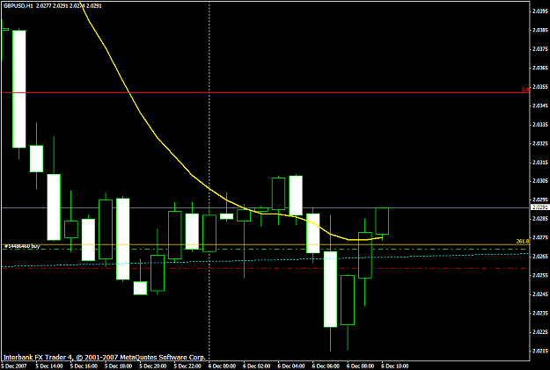Click the 2.0325 price axis label
This screenshot has height=370, width=550.
pos(539,143)
